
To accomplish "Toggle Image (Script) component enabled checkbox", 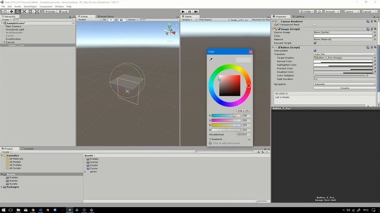I will pos(279,29).
